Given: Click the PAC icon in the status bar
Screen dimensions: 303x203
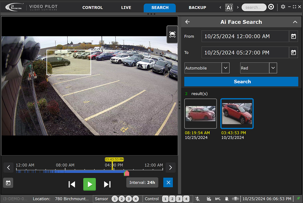Looking at the screenshot, I should click(218, 199).
